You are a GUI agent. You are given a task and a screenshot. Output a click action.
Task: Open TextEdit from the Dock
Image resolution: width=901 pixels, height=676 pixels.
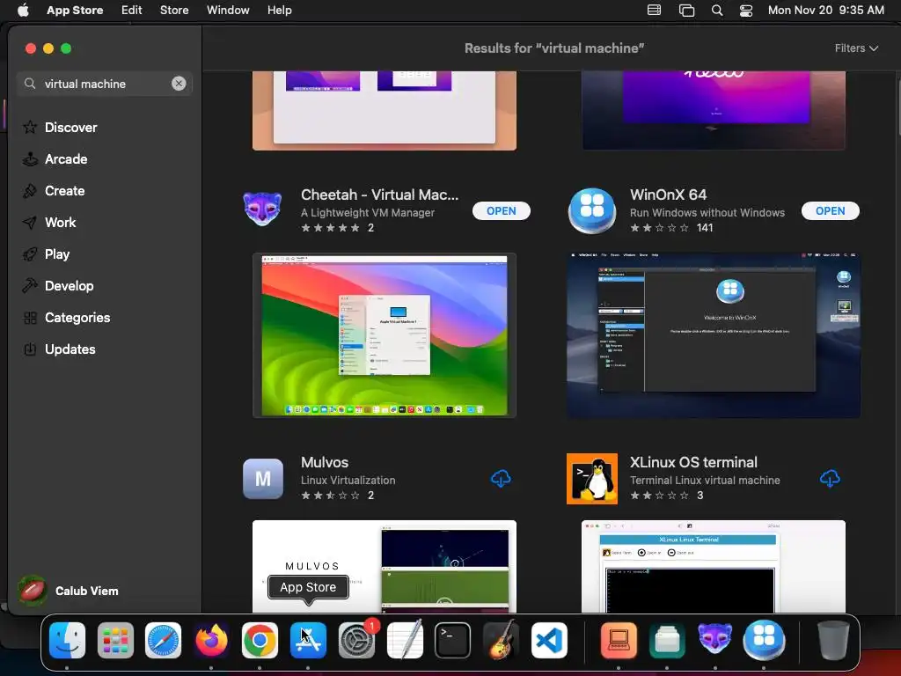point(405,640)
